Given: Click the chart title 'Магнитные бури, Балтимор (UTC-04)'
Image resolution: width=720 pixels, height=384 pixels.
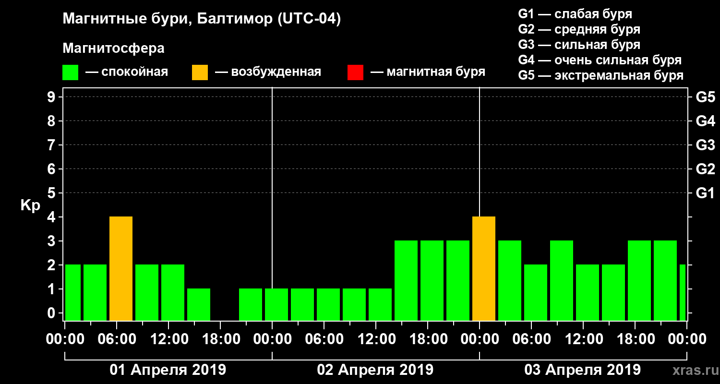Looking at the screenshot, I should pos(202,19).
